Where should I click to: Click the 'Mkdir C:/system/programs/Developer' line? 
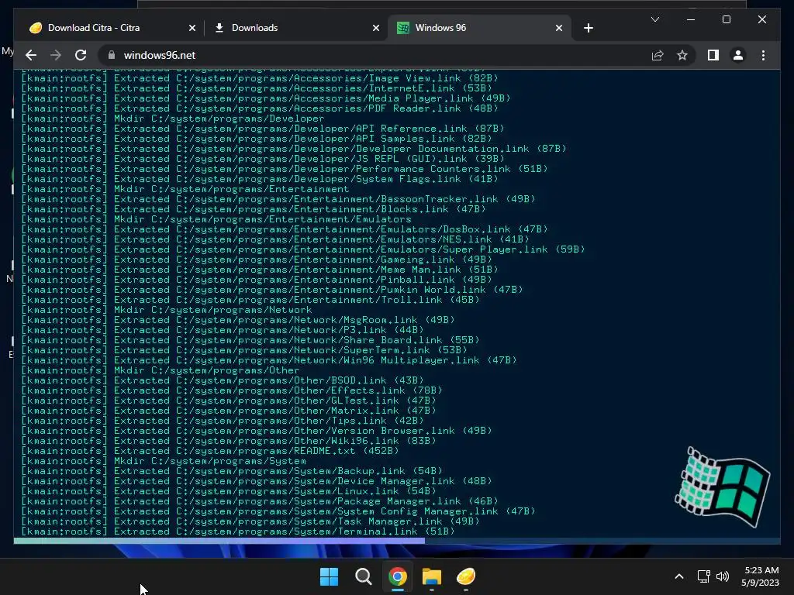173,119
